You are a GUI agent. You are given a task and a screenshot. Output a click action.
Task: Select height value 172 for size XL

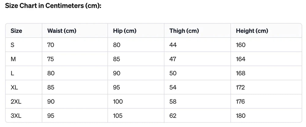[x=241, y=88]
